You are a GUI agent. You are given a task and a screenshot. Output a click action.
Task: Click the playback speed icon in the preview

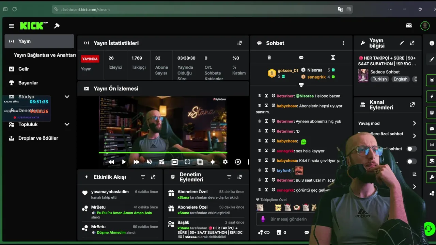click(x=238, y=162)
